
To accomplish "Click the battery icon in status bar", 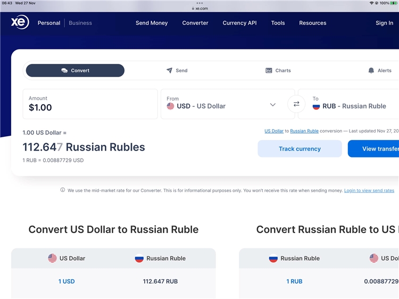I will click(393, 3).
